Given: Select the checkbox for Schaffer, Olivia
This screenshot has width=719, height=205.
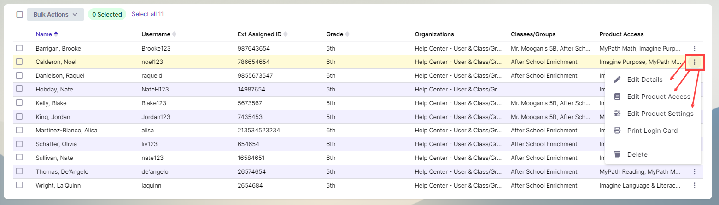Looking at the screenshot, I should click(x=19, y=144).
